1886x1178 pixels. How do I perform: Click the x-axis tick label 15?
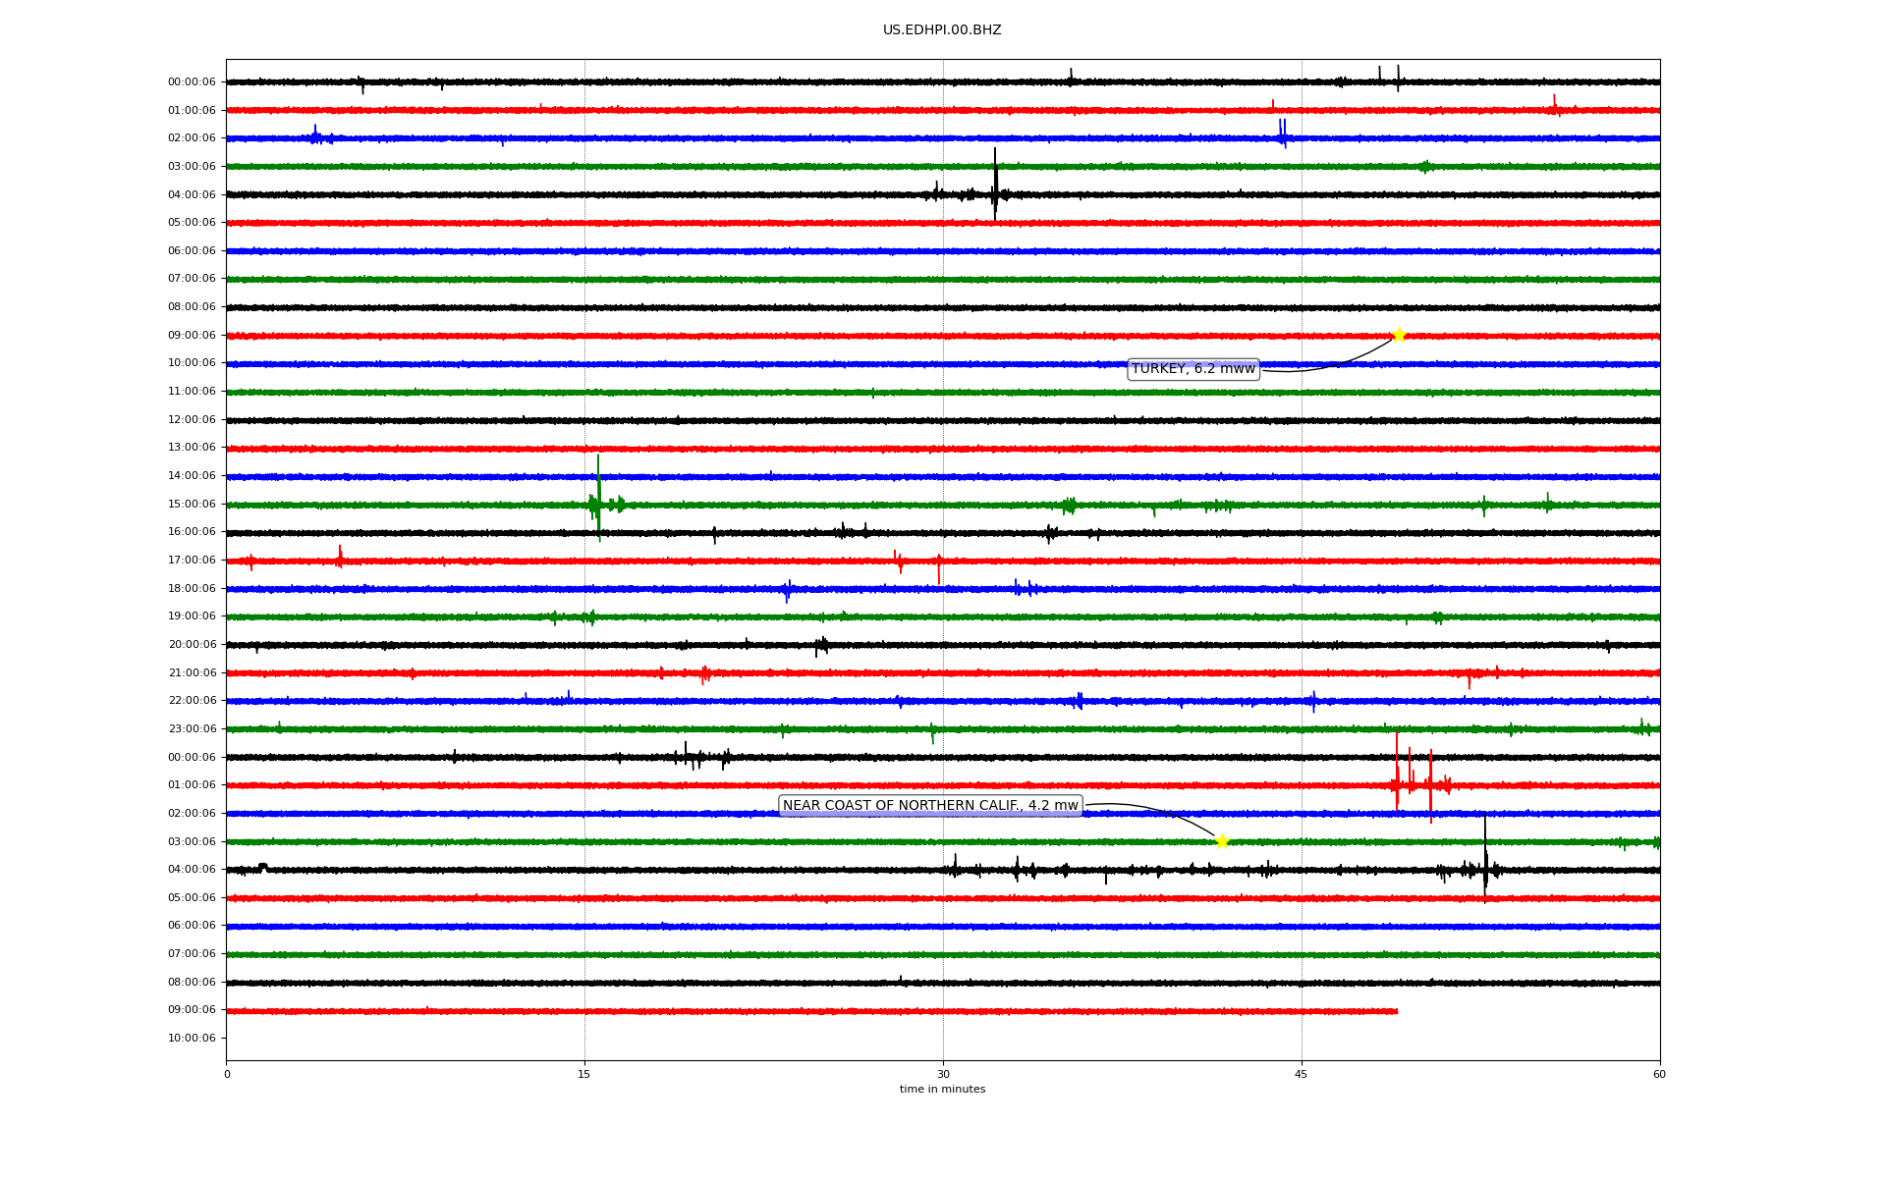coord(584,1074)
